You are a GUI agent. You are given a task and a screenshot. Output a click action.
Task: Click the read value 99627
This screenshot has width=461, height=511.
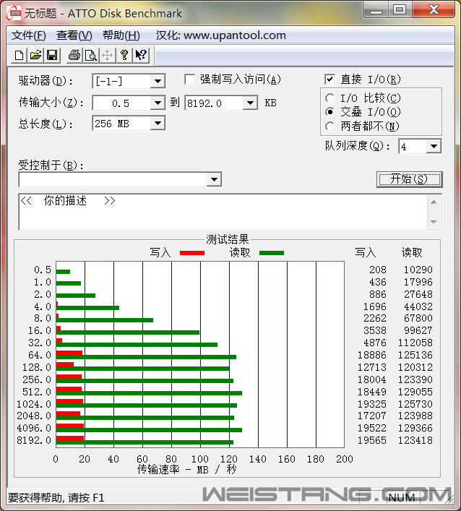tap(418, 330)
